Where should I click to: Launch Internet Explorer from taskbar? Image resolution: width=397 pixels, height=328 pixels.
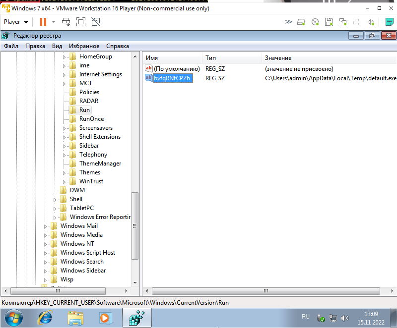[45, 318]
